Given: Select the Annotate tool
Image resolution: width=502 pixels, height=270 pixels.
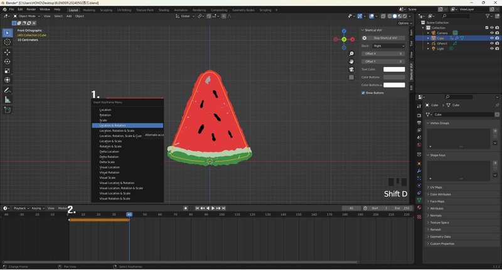Looking at the screenshot, I should 8,90.
